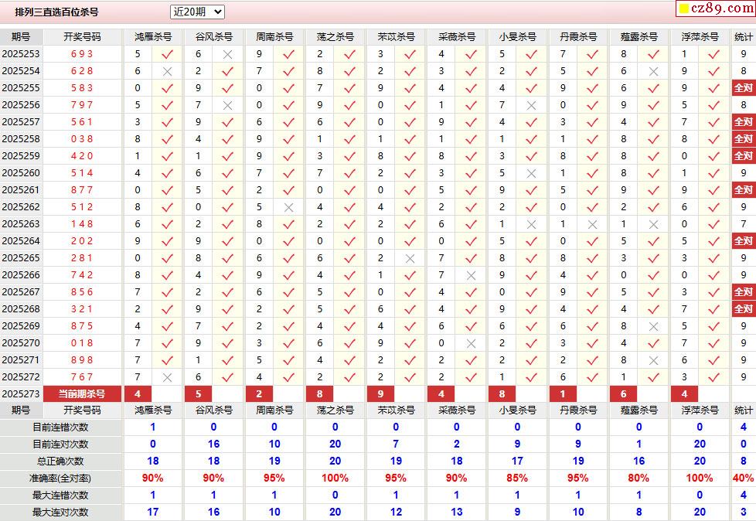This screenshot has height=521, width=756.
Task: Click the red kill number 2 under 周南杀号 in row 2025273
Action: pyautogui.click(x=259, y=393)
